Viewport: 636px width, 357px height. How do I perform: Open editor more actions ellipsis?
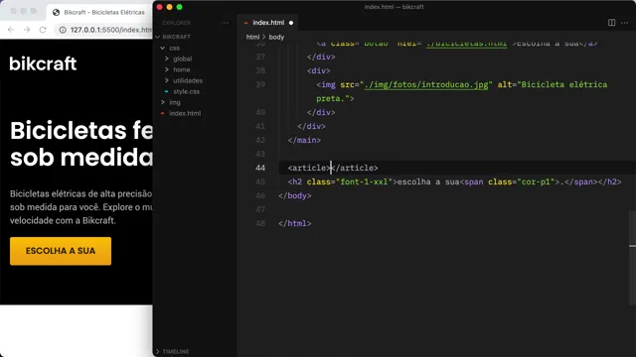point(624,23)
